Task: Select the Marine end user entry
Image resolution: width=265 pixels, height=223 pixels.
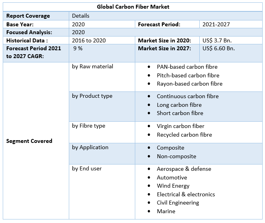Action: 166,211
